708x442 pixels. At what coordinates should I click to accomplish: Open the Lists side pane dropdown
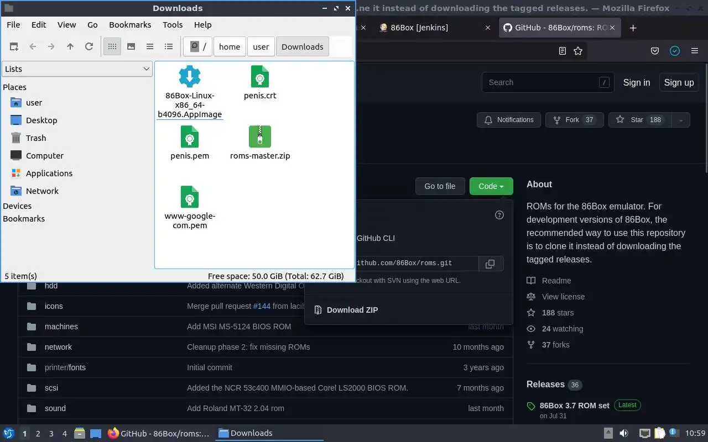click(x=77, y=69)
